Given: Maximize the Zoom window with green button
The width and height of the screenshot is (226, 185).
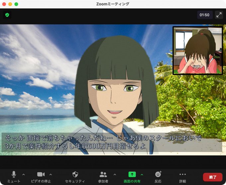Looking at the screenshot, I should (x=16, y=4).
